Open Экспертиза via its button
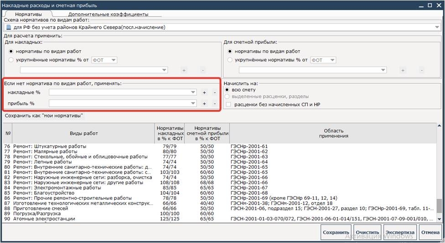Screen dimensions: 445x243 400,232
